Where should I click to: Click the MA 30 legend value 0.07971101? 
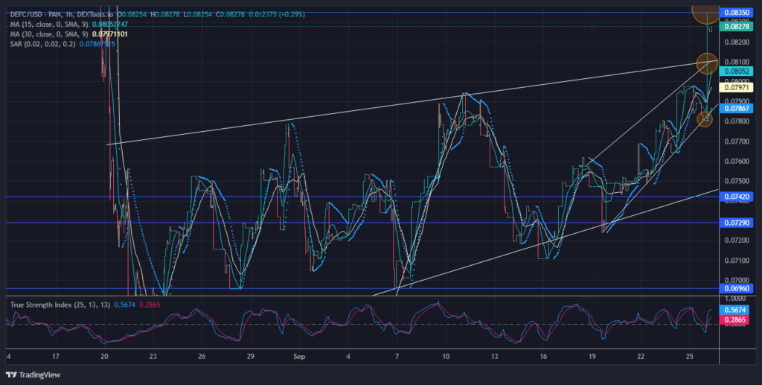point(110,34)
